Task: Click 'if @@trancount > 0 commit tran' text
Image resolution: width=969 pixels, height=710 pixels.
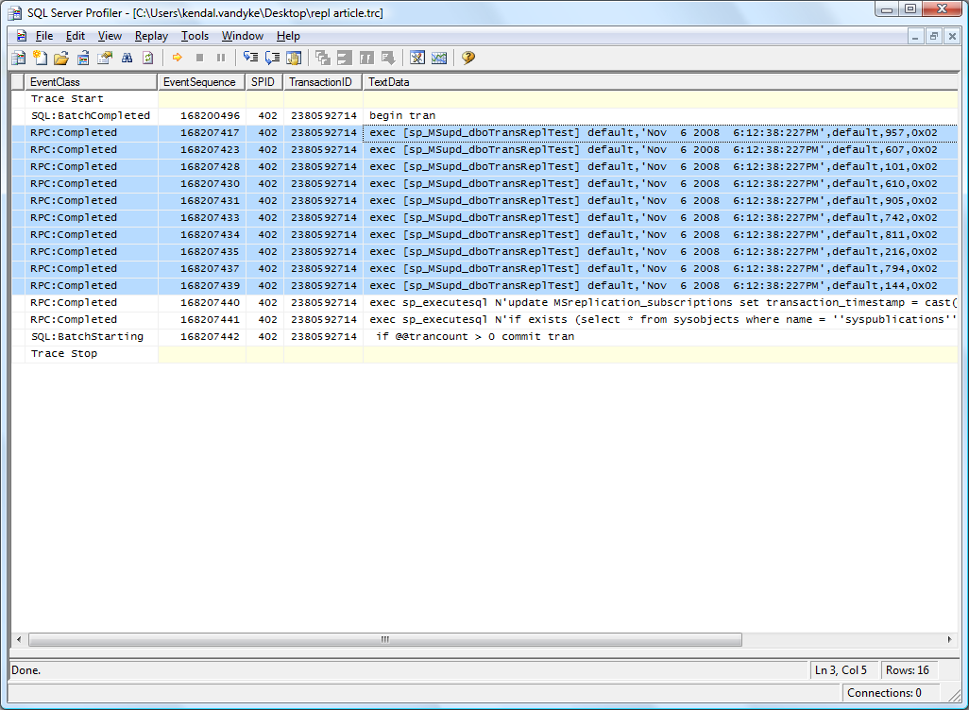Action: tap(475, 337)
